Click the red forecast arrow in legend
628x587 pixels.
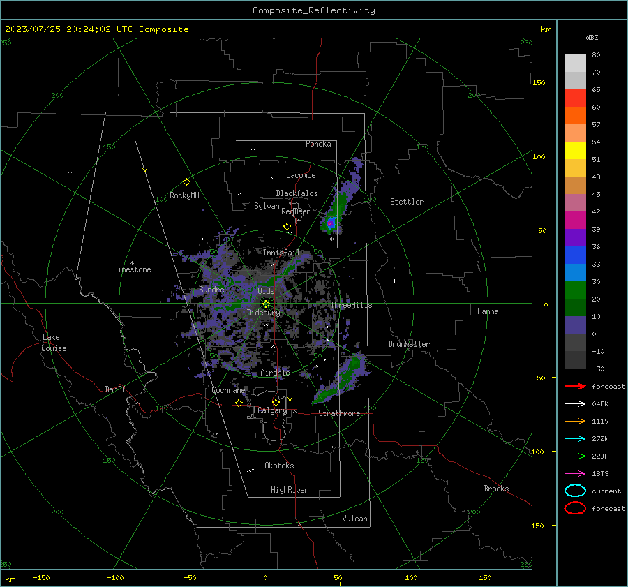point(575,386)
